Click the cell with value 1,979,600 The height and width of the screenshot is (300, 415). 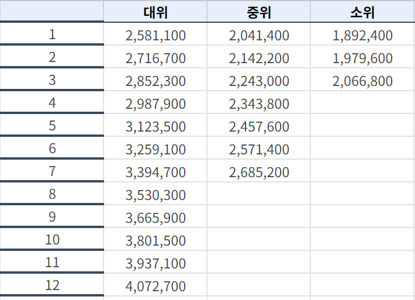(x=362, y=57)
